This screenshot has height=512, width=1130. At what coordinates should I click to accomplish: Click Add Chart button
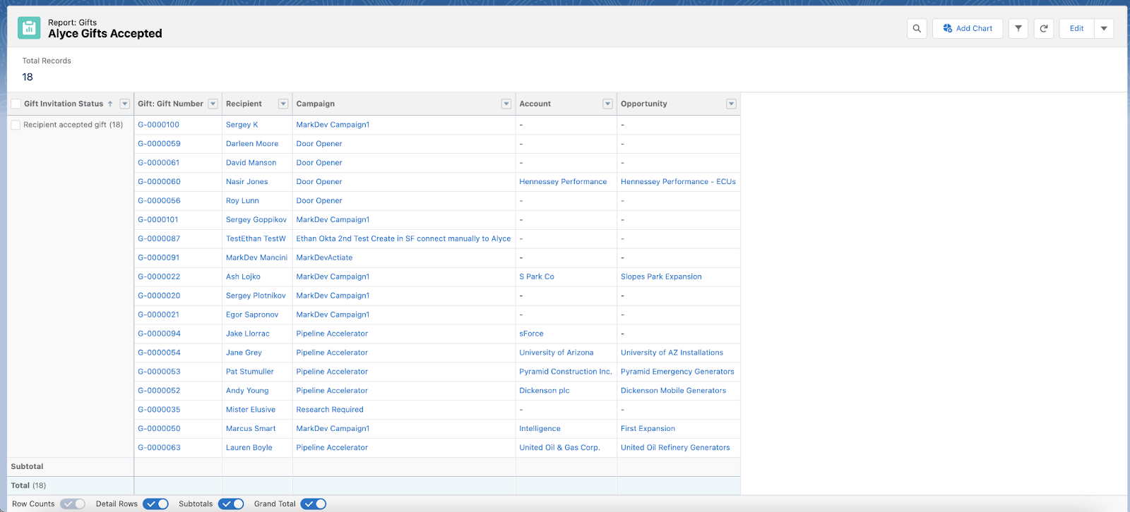[x=968, y=28]
